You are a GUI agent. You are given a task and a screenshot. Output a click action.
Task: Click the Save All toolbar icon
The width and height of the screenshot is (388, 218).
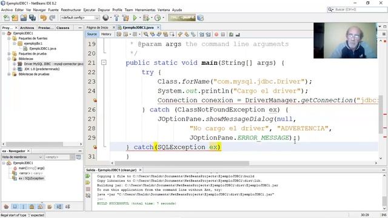32,18
